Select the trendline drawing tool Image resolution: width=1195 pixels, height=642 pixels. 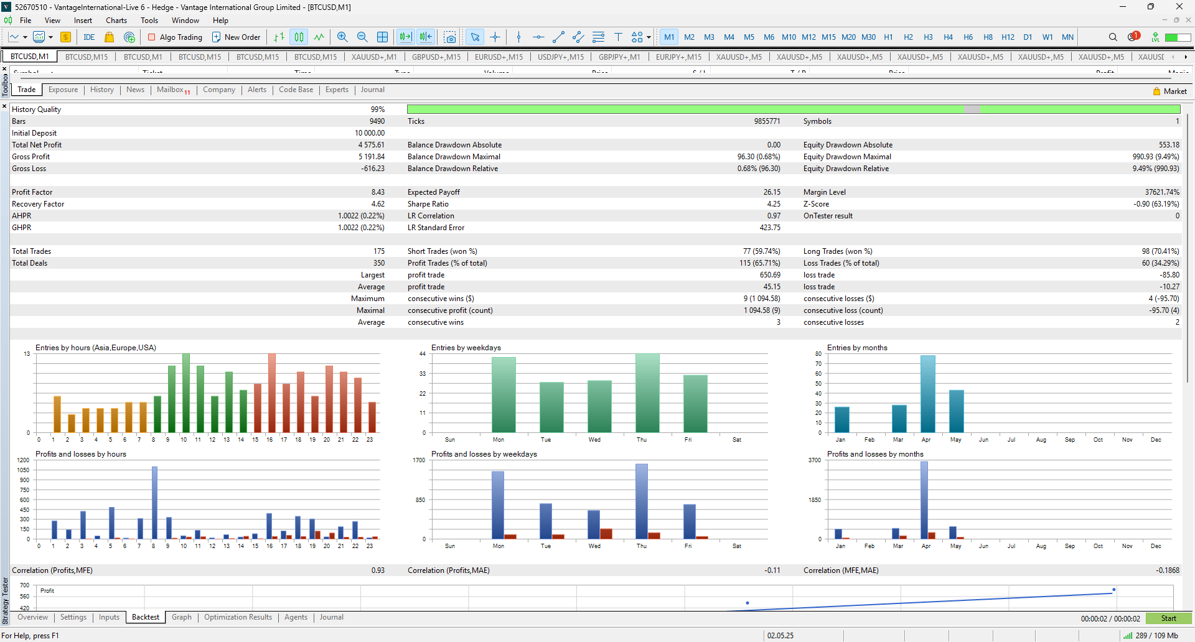click(x=558, y=37)
